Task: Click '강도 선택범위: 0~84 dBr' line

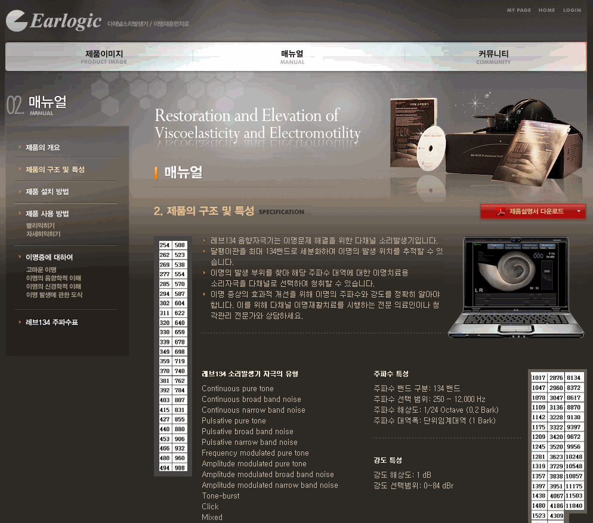Action: [x=413, y=485]
